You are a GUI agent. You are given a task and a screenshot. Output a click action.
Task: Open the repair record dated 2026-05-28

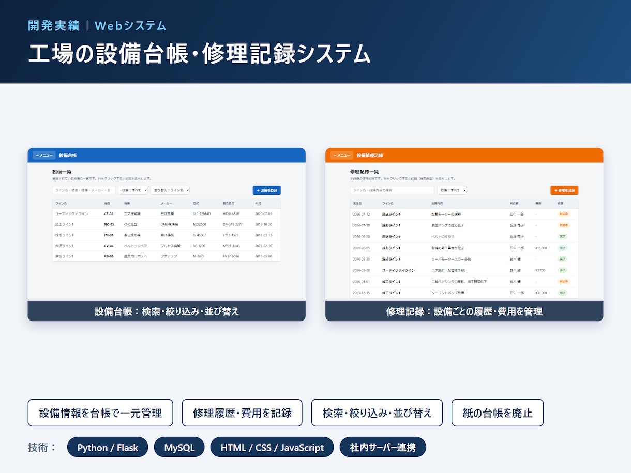464,270
